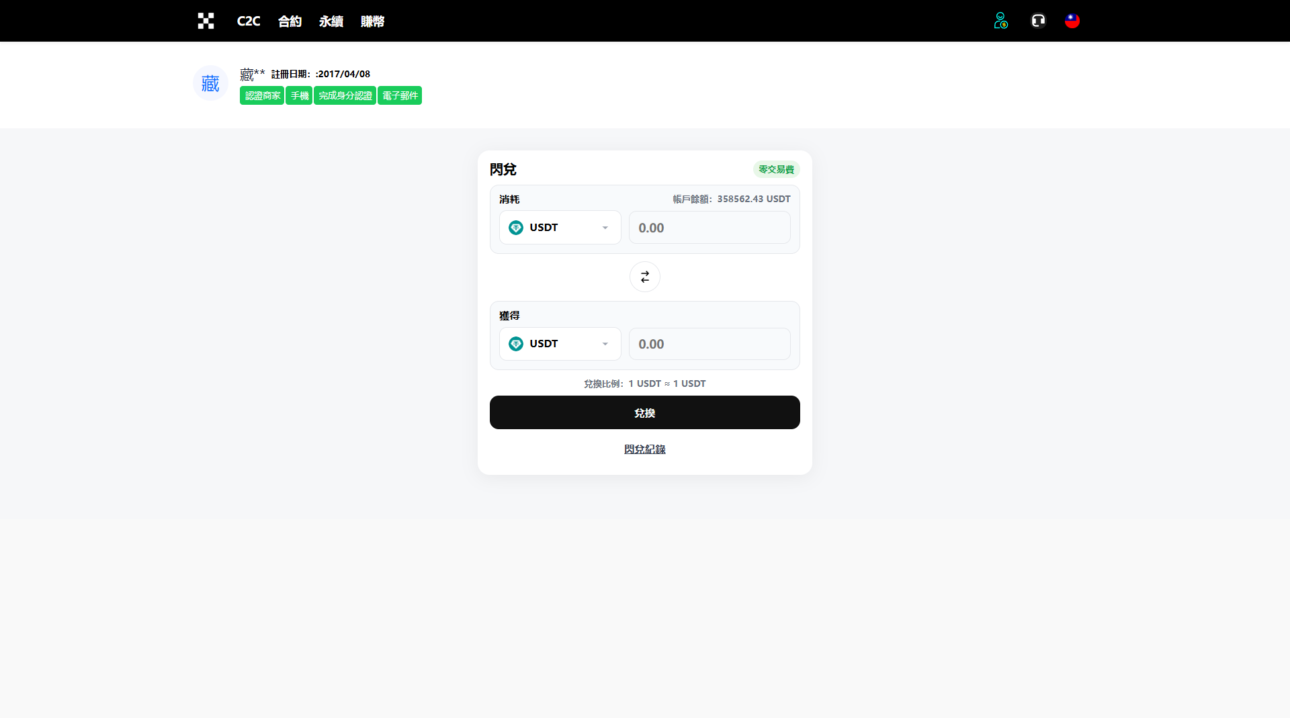1290x718 pixels.
Task: Click the 獲得 amount input field
Action: (x=709, y=344)
